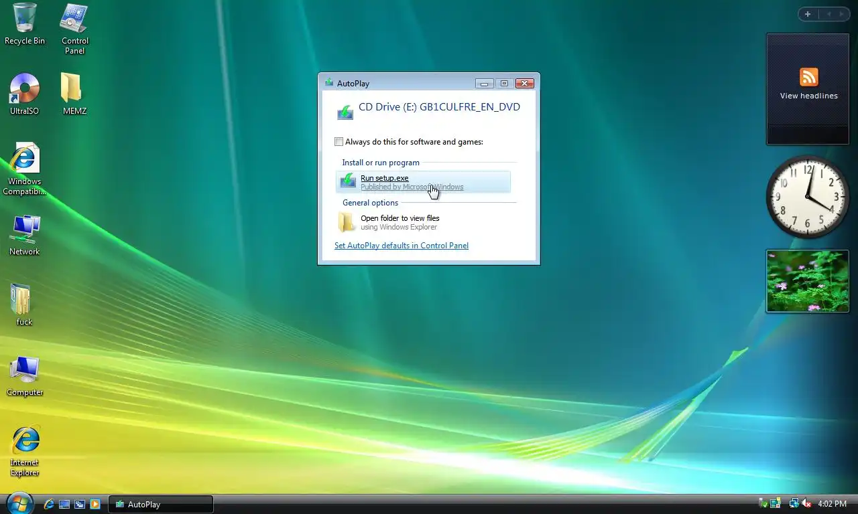Click the folder icon beside Open folder
Screen dimensions: 858x514
tap(347, 222)
